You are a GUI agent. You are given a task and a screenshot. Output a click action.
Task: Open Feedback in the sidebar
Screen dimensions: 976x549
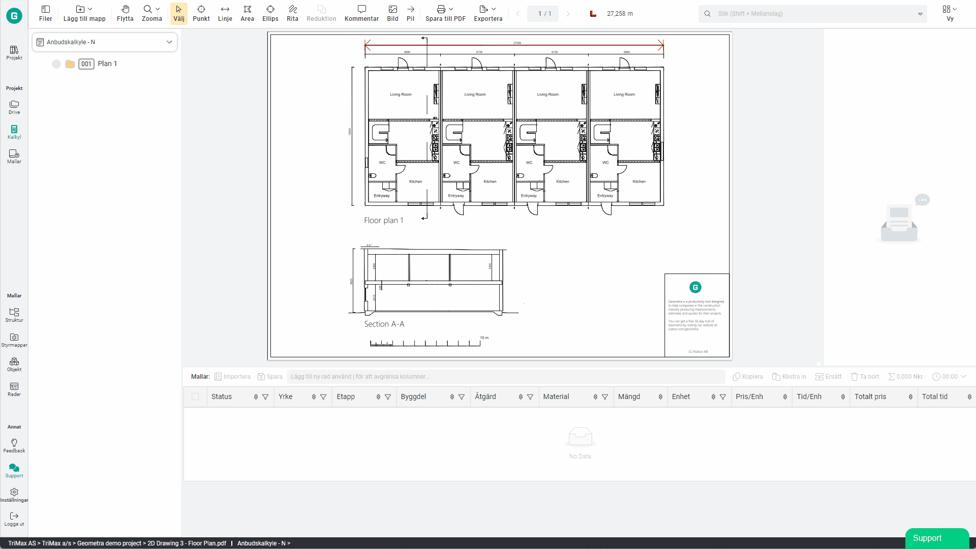point(14,446)
